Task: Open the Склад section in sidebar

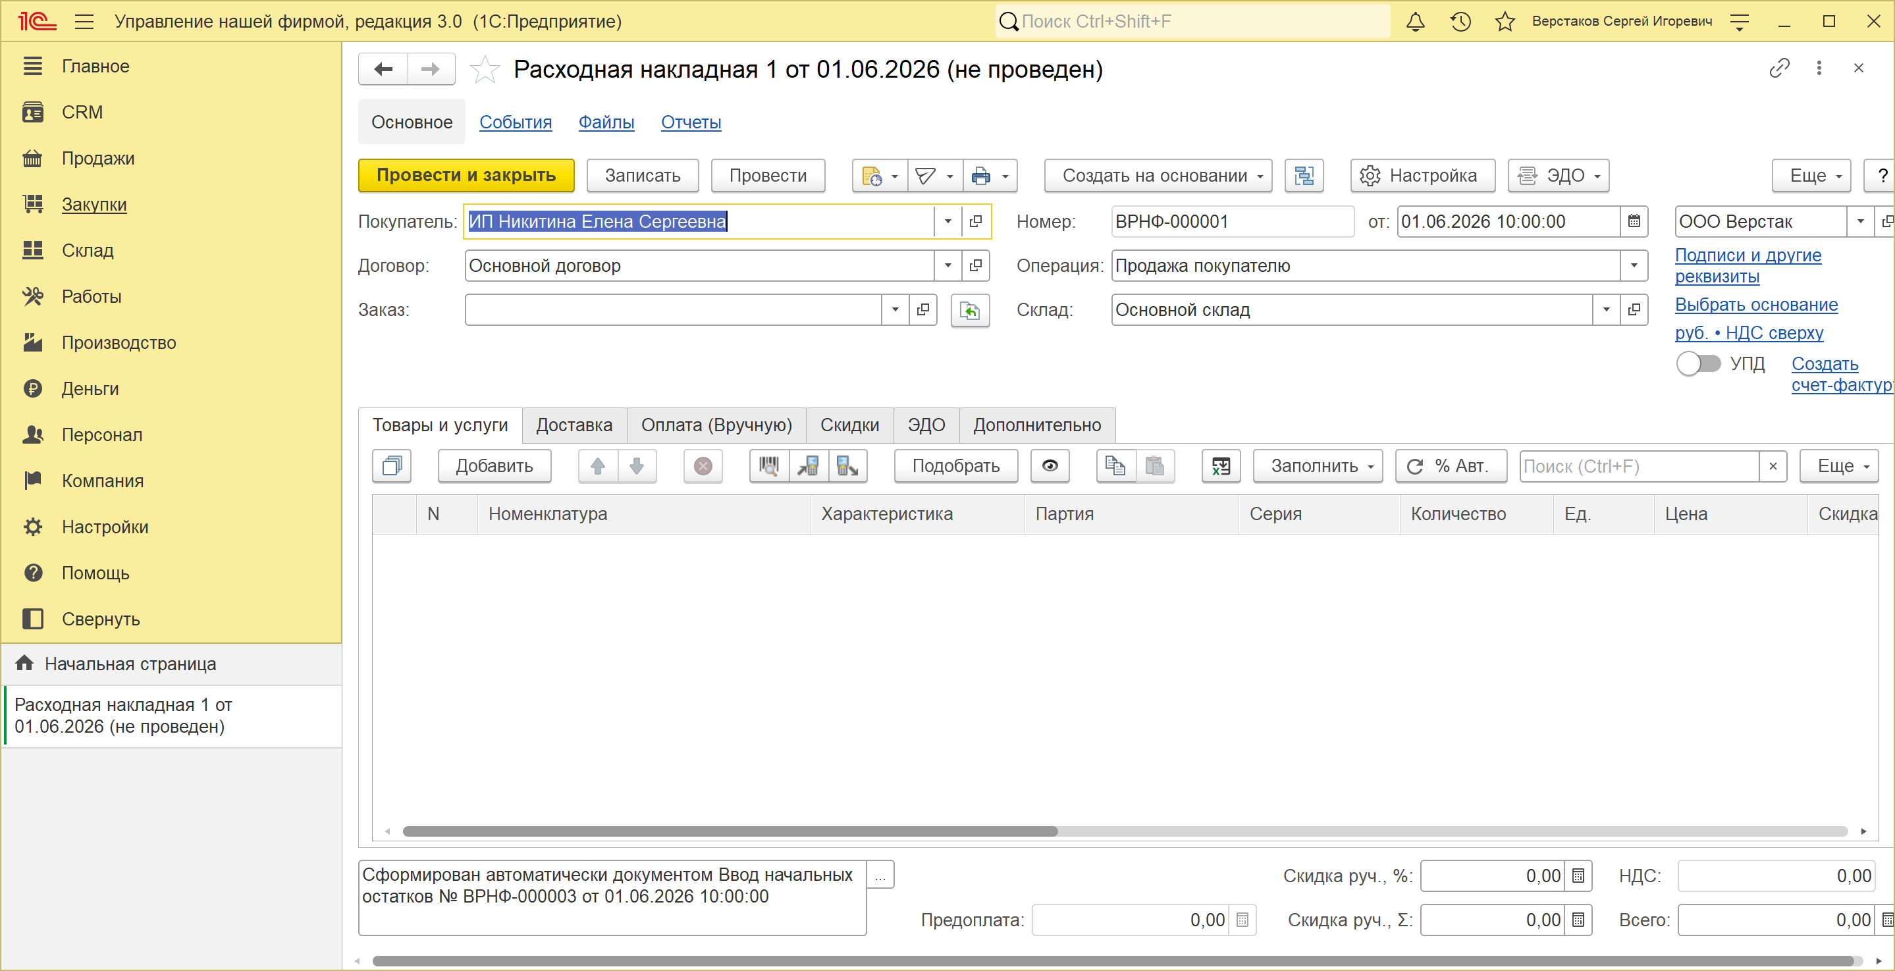Action: coord(88,250)
